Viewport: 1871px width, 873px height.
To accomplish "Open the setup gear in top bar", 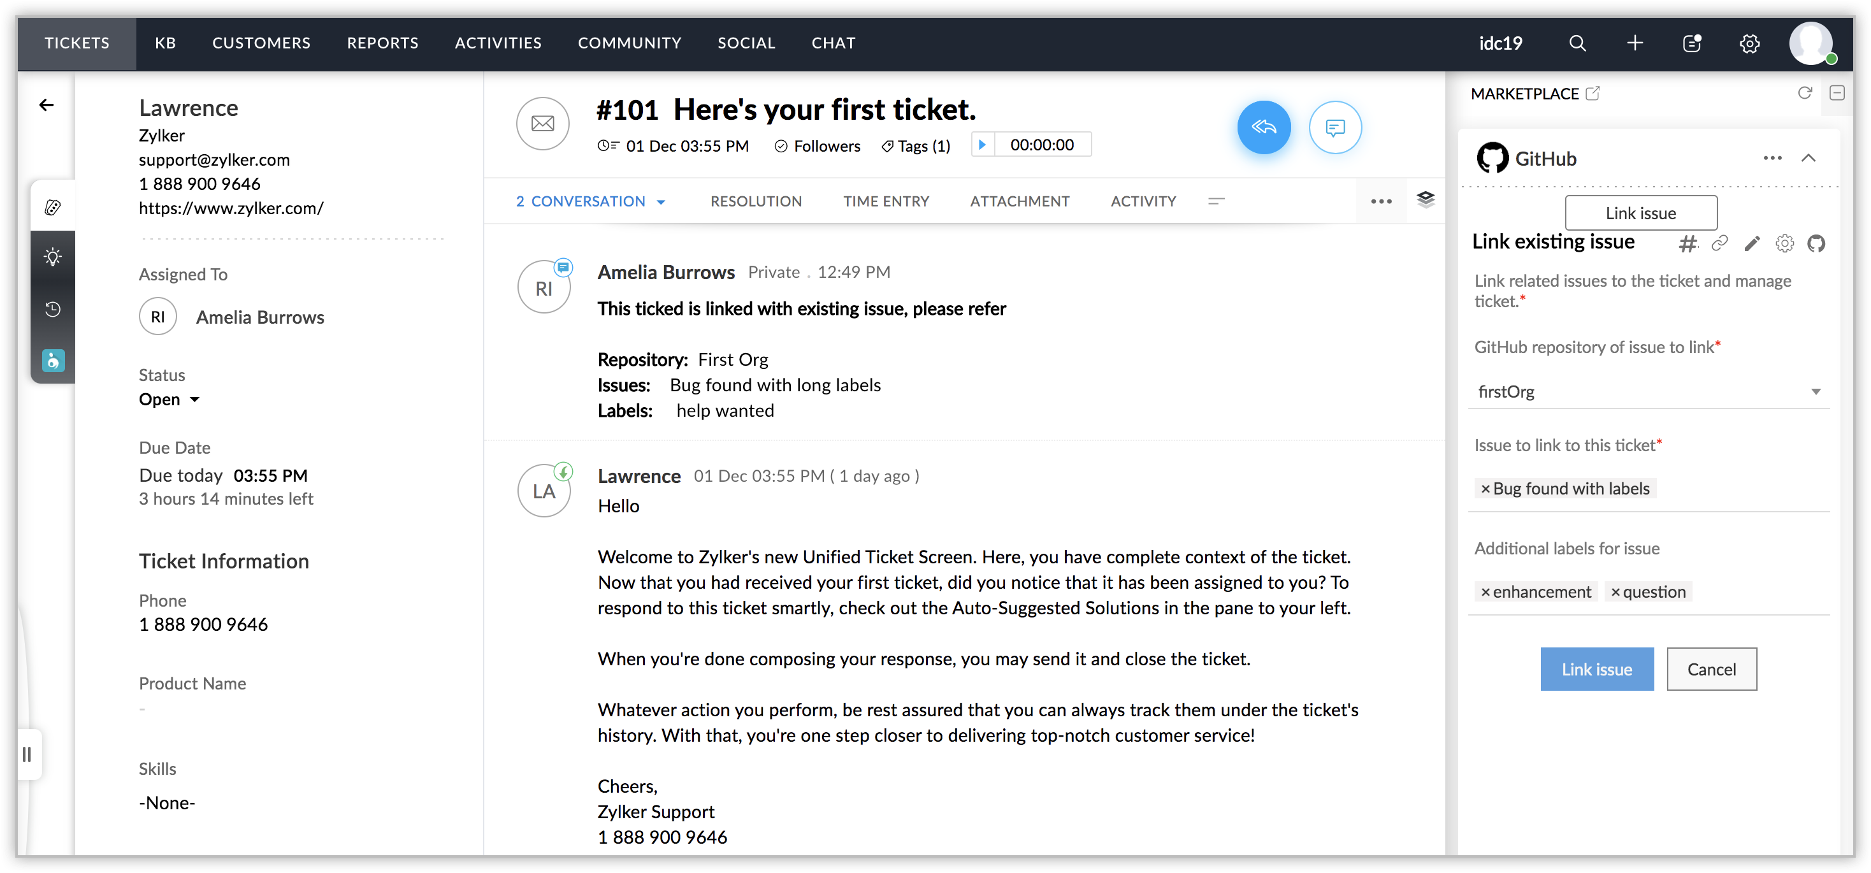I will 1750,43.
